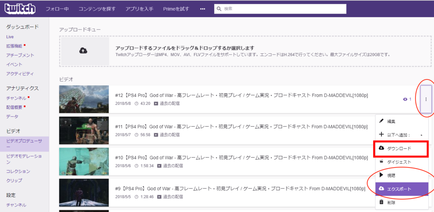Viewport: 434px width, 212px height.
Task: Click the duration 1:28:46
Action: click(x=147, y=197)
